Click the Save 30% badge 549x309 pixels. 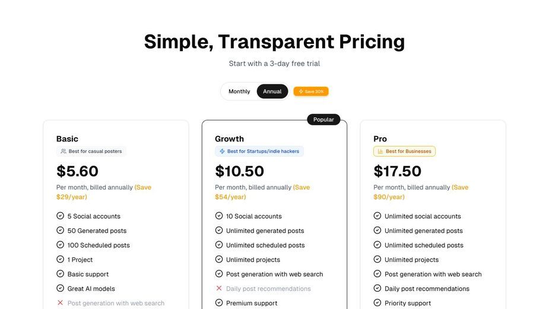[311, 92]
